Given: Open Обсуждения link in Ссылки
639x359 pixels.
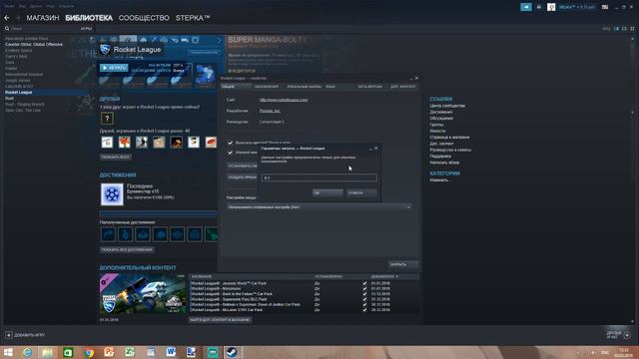Looking at the screenshot, I should click(x=441, y=119).
